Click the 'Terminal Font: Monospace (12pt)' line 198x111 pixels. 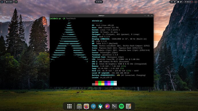[108, 57]
